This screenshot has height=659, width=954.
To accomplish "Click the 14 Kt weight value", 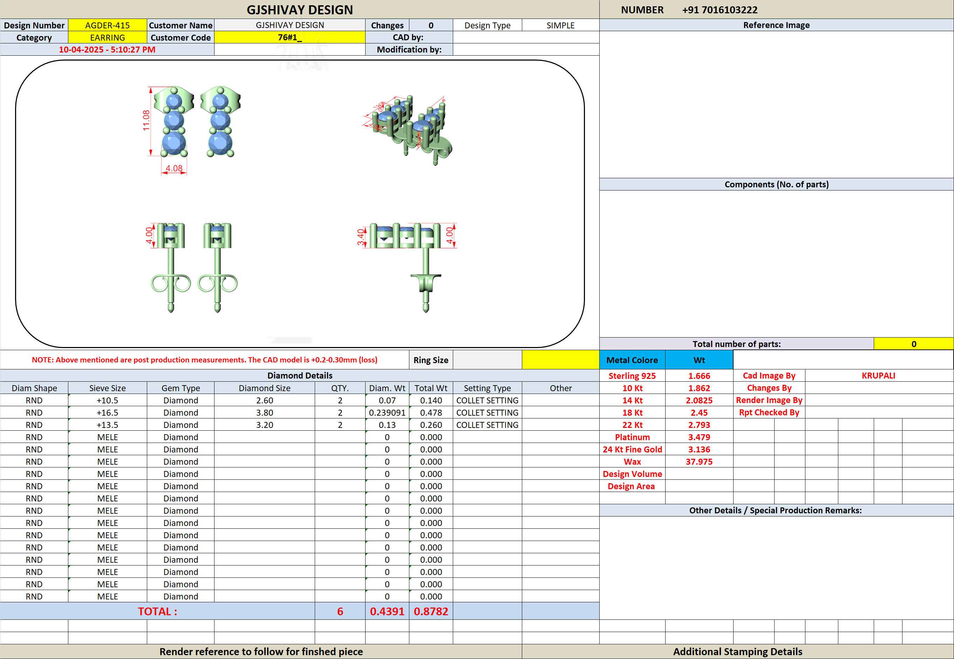I will point(699,400).
